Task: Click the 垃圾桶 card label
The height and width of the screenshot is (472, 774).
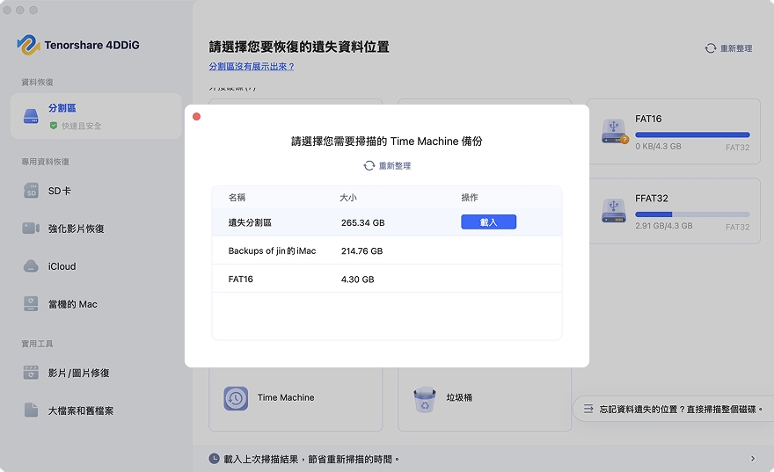Action: pyautogui.click(x=459, y=397)
